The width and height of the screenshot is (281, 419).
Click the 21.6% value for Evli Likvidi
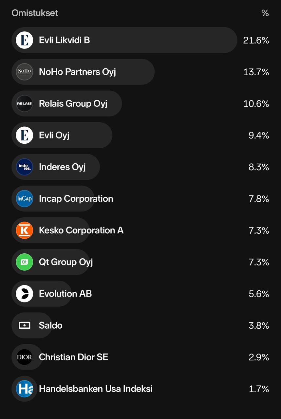tap(256, 40)
